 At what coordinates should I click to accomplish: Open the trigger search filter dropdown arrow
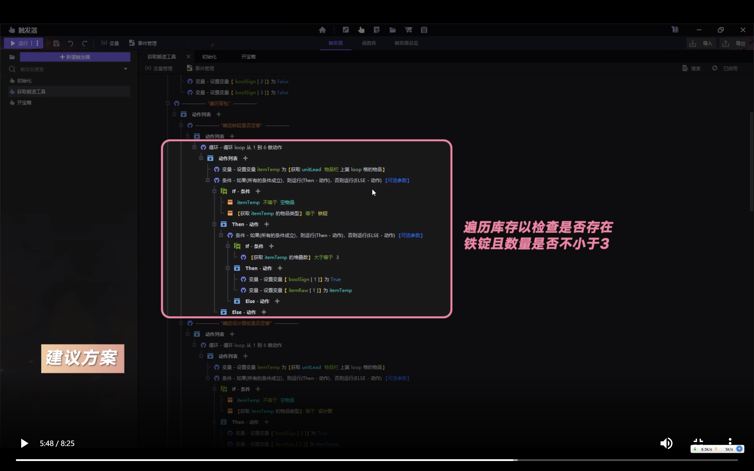125,69
